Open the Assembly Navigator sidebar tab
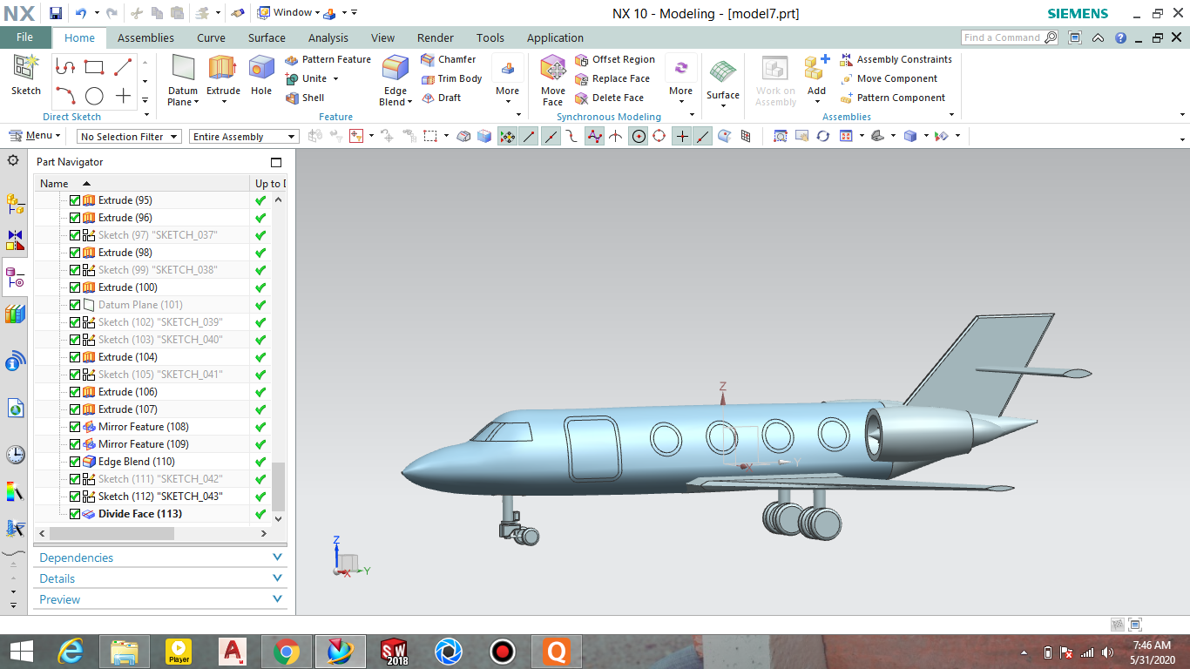 pos(15,204)
